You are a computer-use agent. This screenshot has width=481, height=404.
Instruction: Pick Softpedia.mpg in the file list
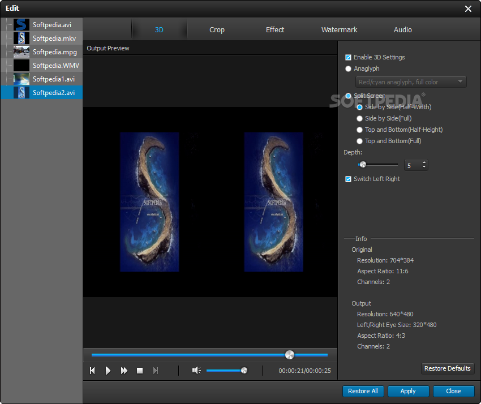click(54, 52)
